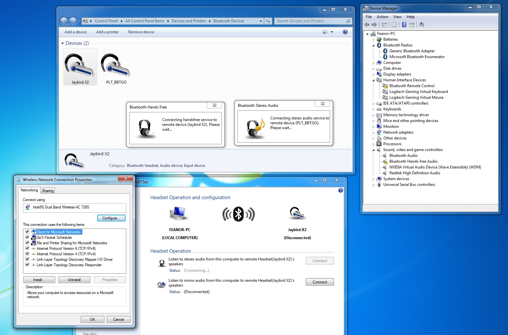Viewport: 508px width, 335px height.
Task: Close the Bluetooth Stereo Audio popup
Action: [x=323, y=104]
